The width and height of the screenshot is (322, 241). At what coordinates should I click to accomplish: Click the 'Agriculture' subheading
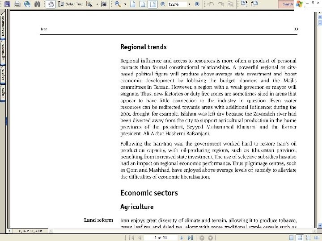pyautogui.click(x=137, y=207)
